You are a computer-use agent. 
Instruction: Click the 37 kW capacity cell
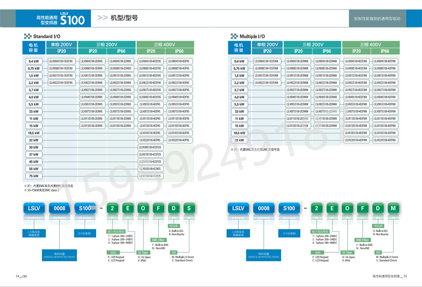34,155
